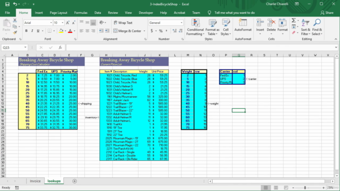Add a new sheet with plus button
The width and height of the screenshot is (340, 191).
tap(74, 181)
